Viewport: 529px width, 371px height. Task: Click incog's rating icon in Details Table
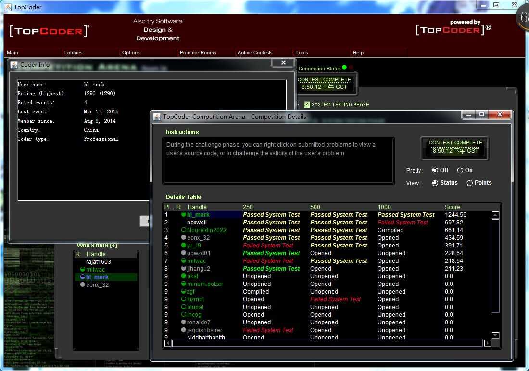click(x=184, y=314)
